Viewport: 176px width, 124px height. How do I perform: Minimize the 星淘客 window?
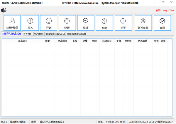tap(155, 2)
